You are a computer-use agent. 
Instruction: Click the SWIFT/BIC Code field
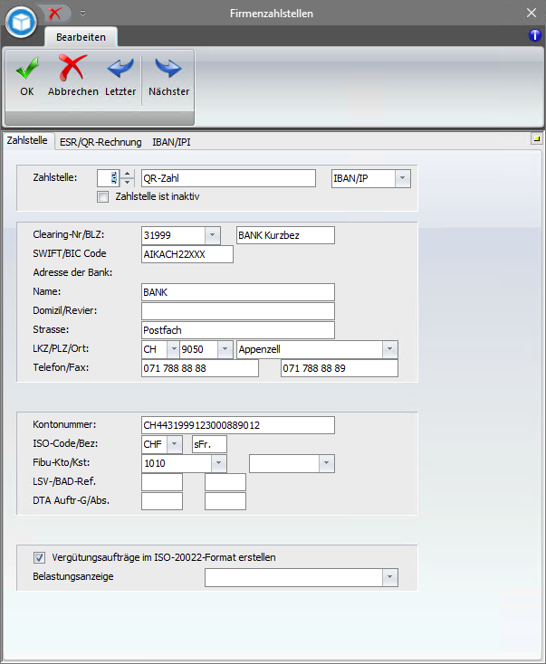pyautogui.click(x=187, y=254)
